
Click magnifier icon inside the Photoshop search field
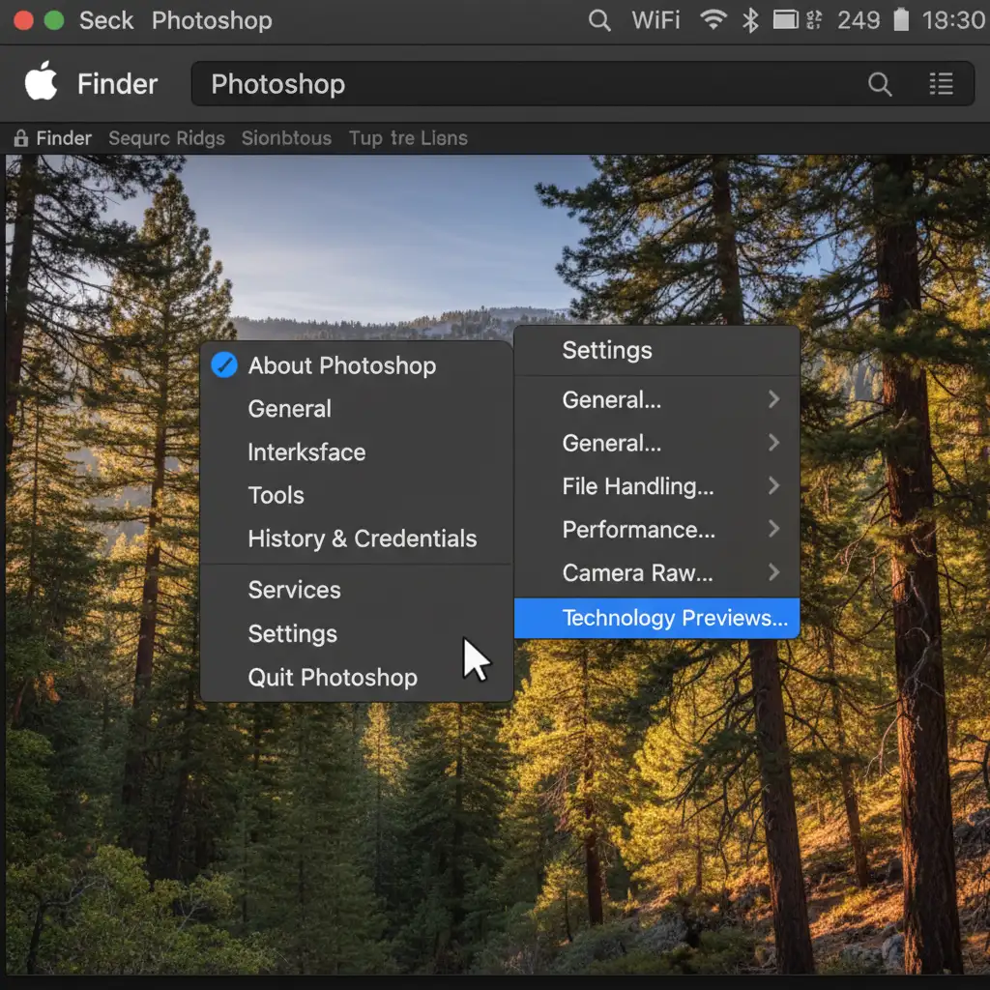(x=880, y=84)
